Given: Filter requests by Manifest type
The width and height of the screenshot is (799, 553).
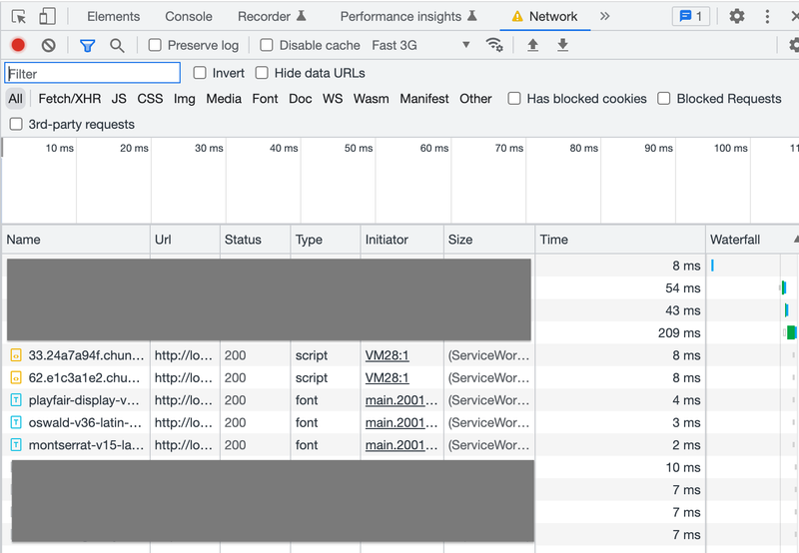Looking at the screenshot, I should coord(424,98).
